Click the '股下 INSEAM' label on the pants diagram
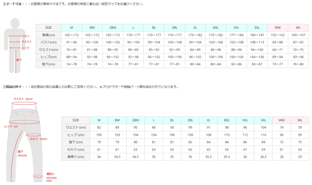The width and height of the screenshot is (312, 185). [x=22, y=153]
